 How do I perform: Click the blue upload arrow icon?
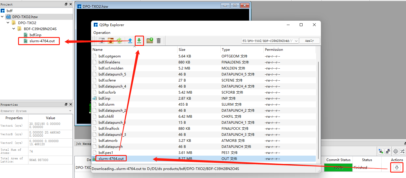click(130, 40)
